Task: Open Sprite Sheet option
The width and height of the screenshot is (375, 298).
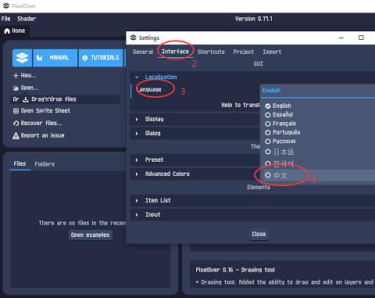Action: pos(41,111)
